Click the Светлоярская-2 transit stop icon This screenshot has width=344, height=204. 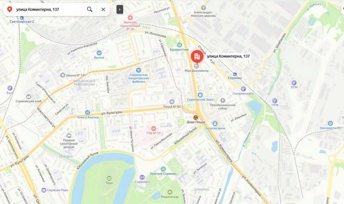click(x=22, y=18)
